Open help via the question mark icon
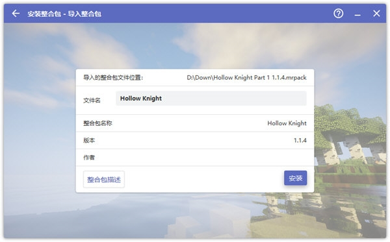The image size is (390, 242). tap(338, 14)
